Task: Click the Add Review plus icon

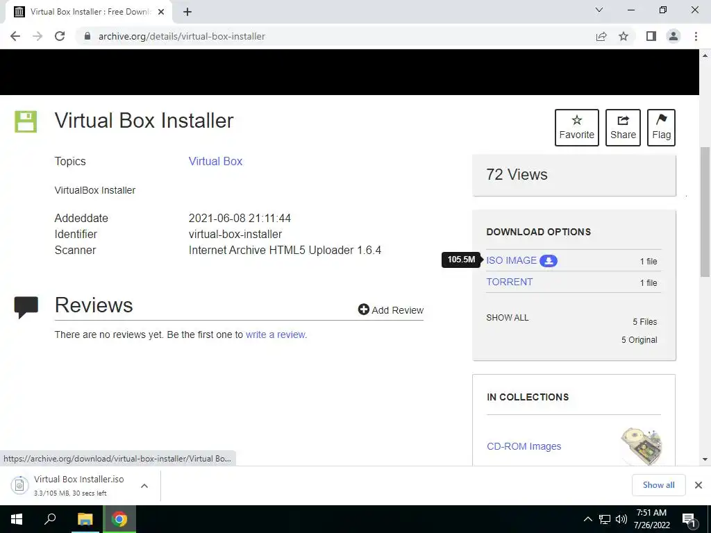Action: pos(363,310)
